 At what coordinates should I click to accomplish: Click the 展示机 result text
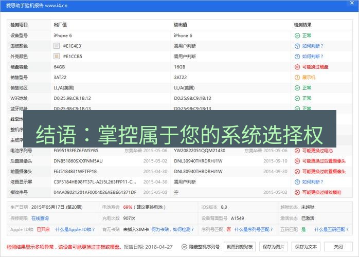tap(309, 77)
